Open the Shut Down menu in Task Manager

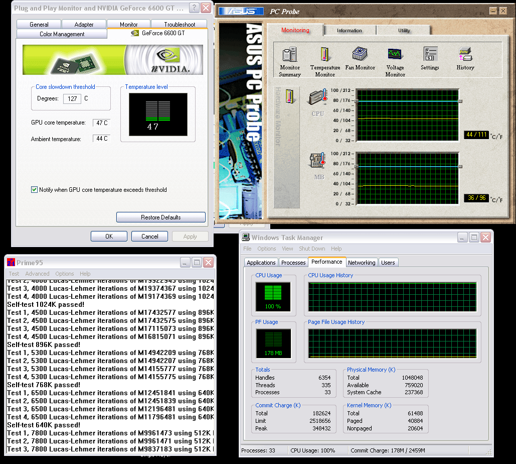[x=312, y=249]
